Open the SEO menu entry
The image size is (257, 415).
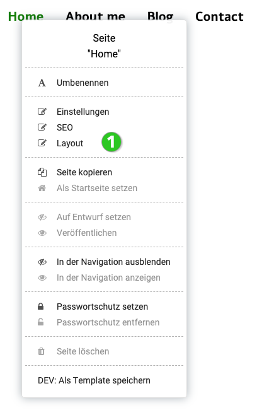(x=65, y=127)
